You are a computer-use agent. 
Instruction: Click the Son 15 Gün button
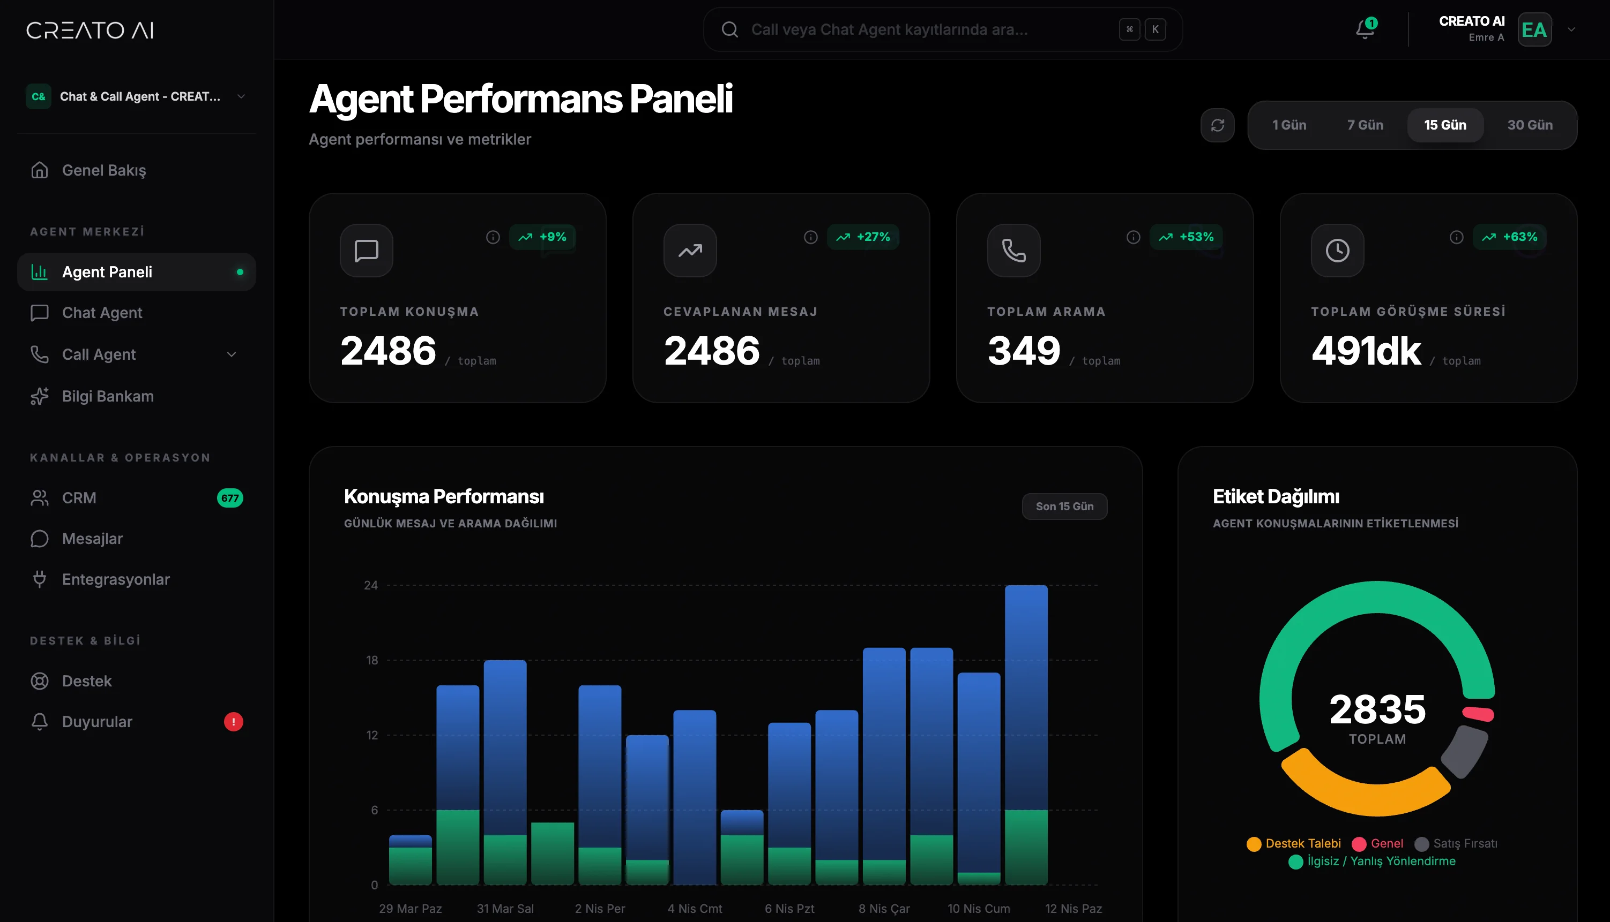(x=1064, y=506)
